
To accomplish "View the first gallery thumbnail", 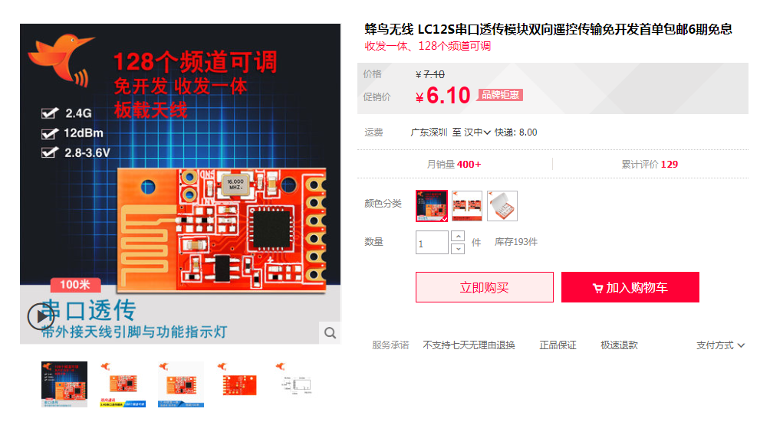I will click(x=64, y=384).
